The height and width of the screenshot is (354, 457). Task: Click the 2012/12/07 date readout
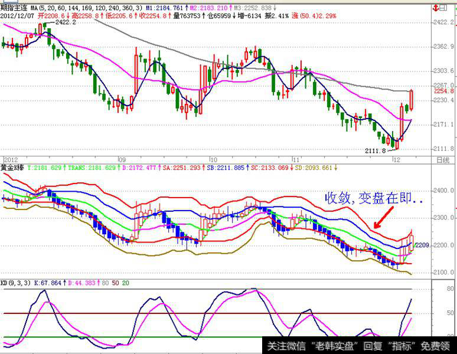click(17, 16)
